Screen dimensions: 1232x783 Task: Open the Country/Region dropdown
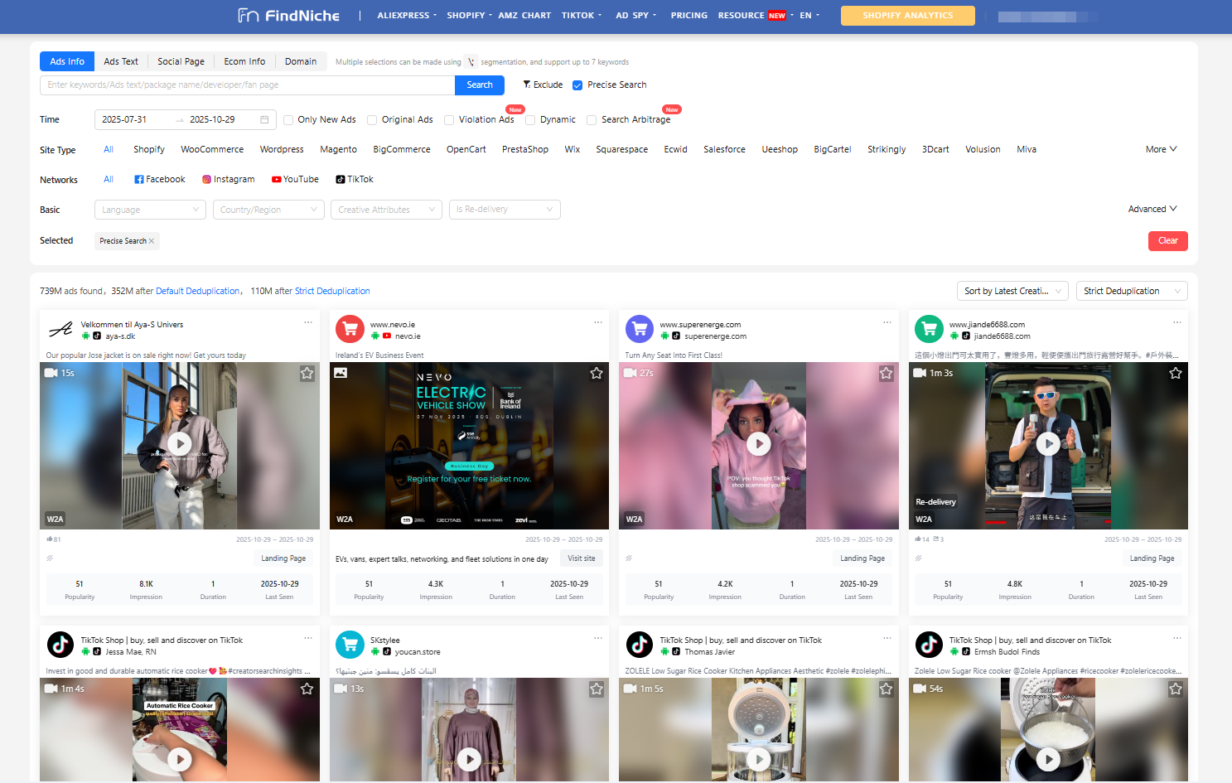(268, 209)
